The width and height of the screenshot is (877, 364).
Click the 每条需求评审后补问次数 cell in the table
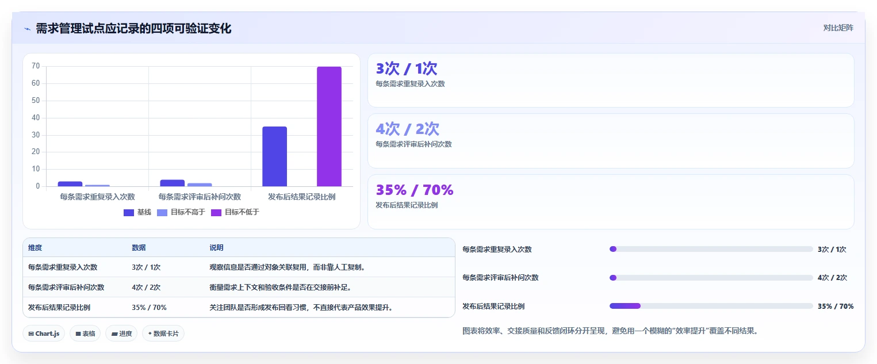(66, 288)
